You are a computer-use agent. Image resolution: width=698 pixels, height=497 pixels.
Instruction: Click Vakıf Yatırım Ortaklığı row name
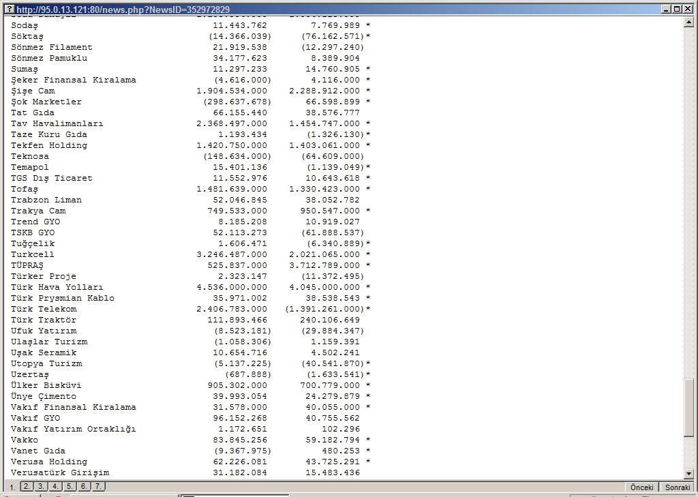click(74, 429)
